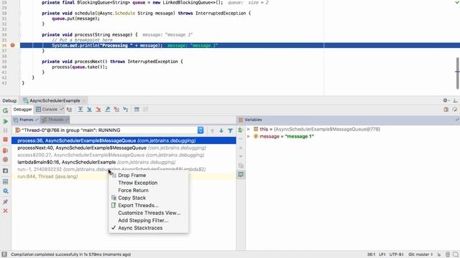The image size is (460, 258).
Task: Open line separator LF selector
Action: click(x=382, y=254)
